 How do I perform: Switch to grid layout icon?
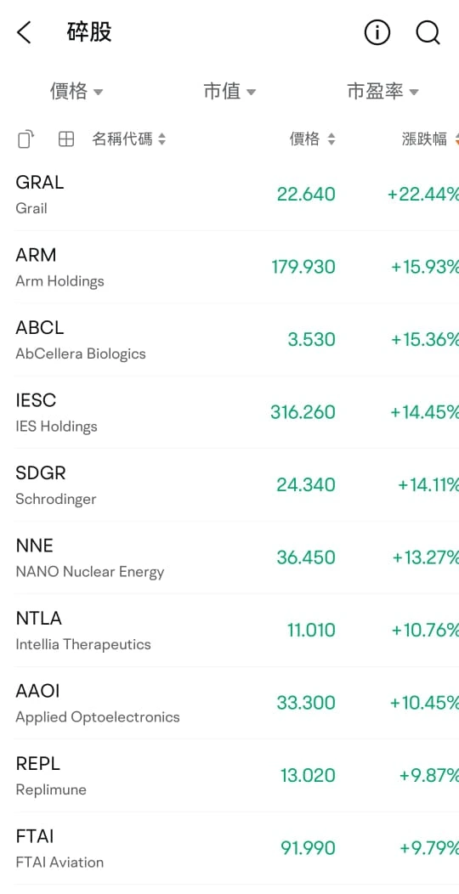(x=66, y=139)
